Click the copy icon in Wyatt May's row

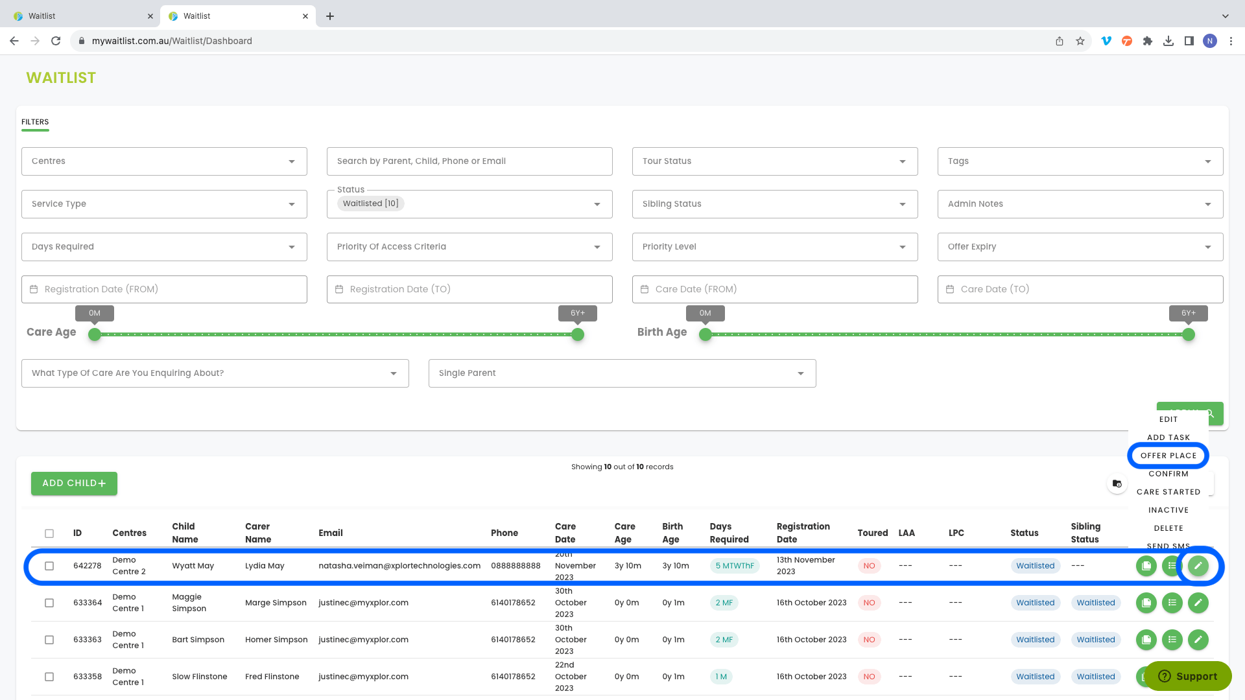click(1146, 566)
